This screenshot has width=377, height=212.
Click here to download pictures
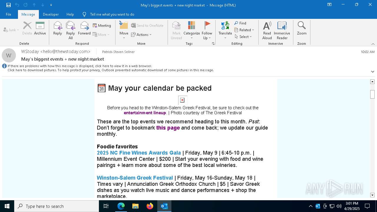tap(111, 70)
